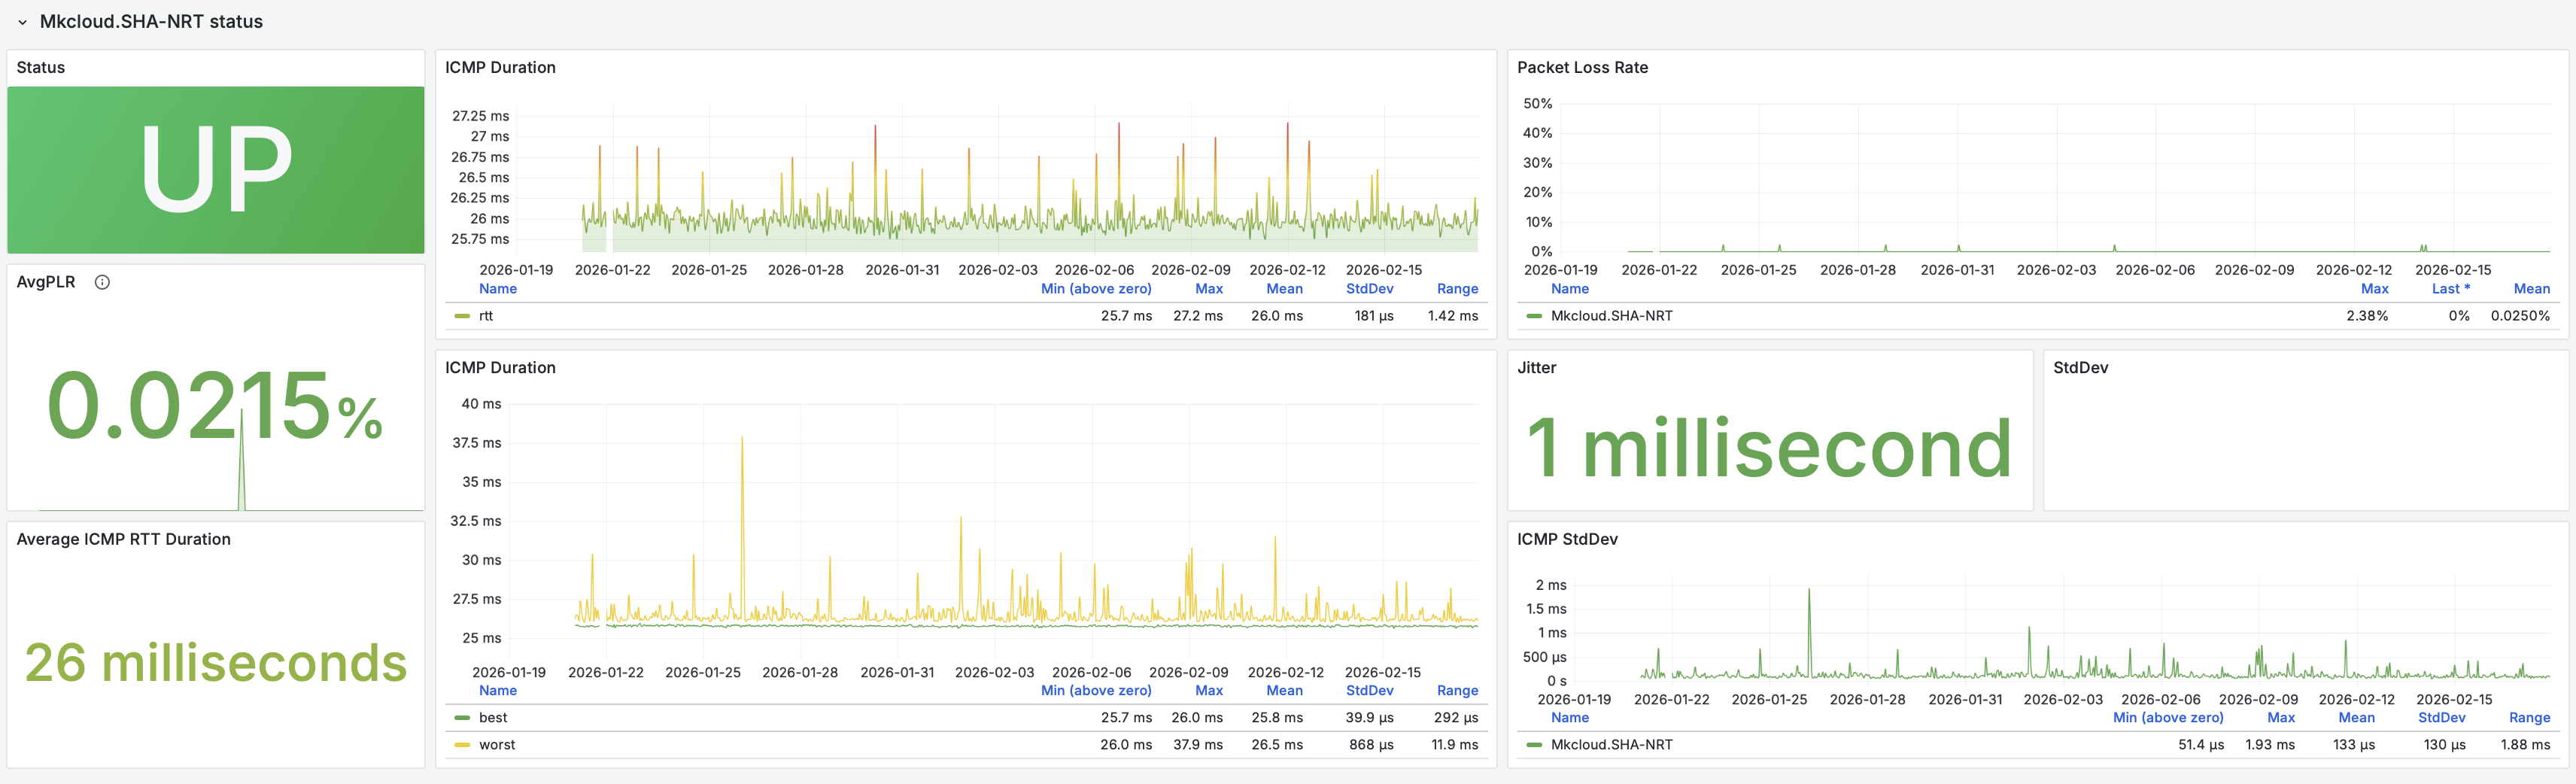Sort rtt legend by Min (above zero)
Screen dimensions: 2576x784
pyautogui.click(x=1096, y=289)
